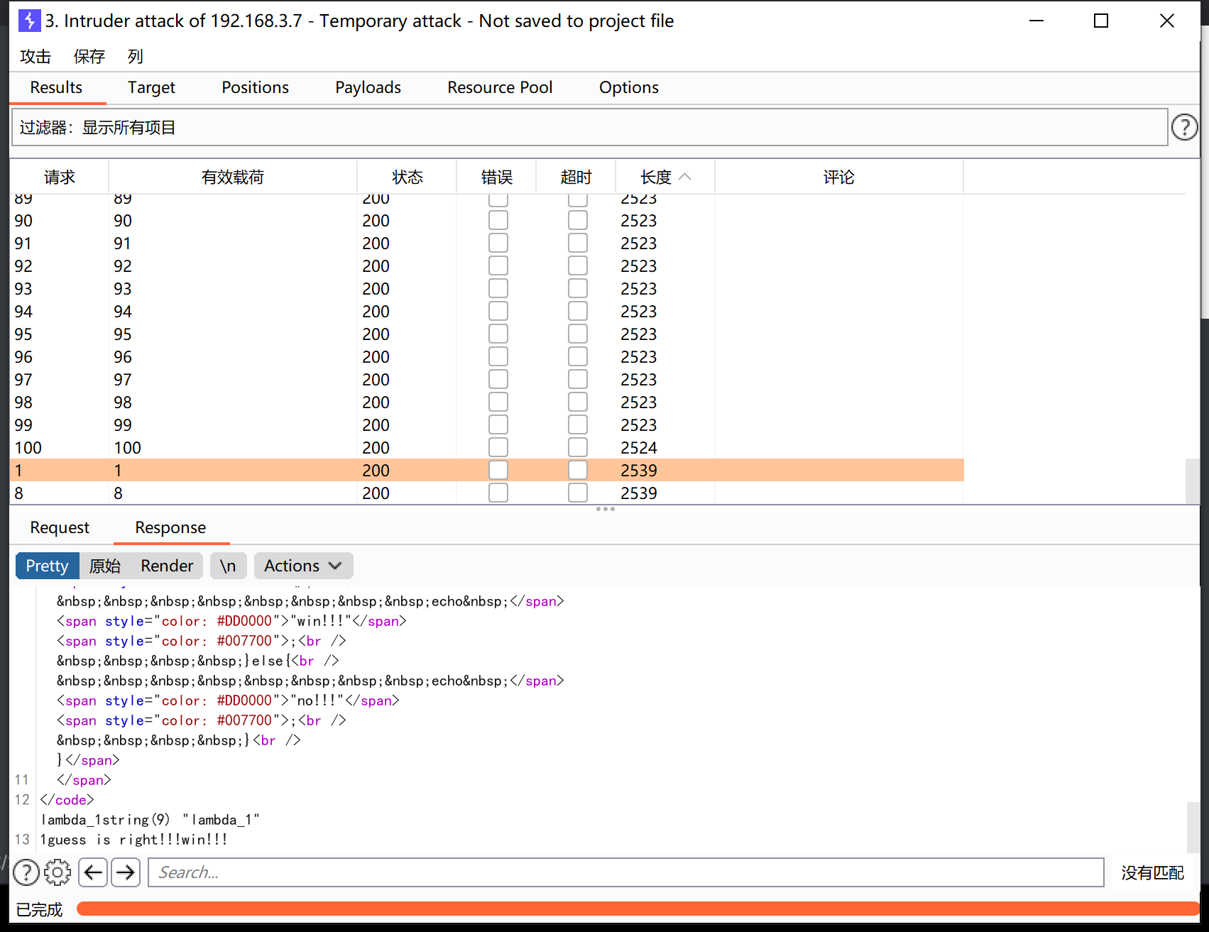Screen dimensions: 1209x932
Task: Tick the error checkbox in request 97 row
Action: point(498,380)
